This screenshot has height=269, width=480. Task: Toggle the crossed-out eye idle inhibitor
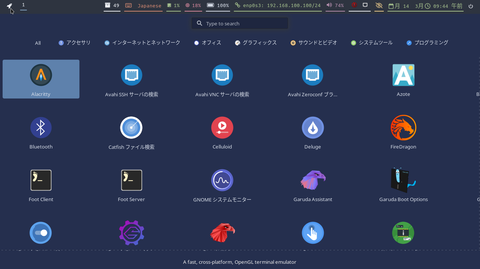(379, 6)
